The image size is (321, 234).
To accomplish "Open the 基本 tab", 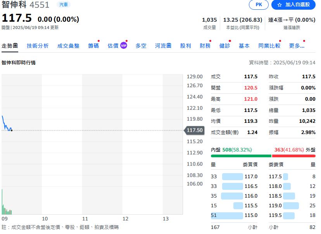I will coord(244,46).
